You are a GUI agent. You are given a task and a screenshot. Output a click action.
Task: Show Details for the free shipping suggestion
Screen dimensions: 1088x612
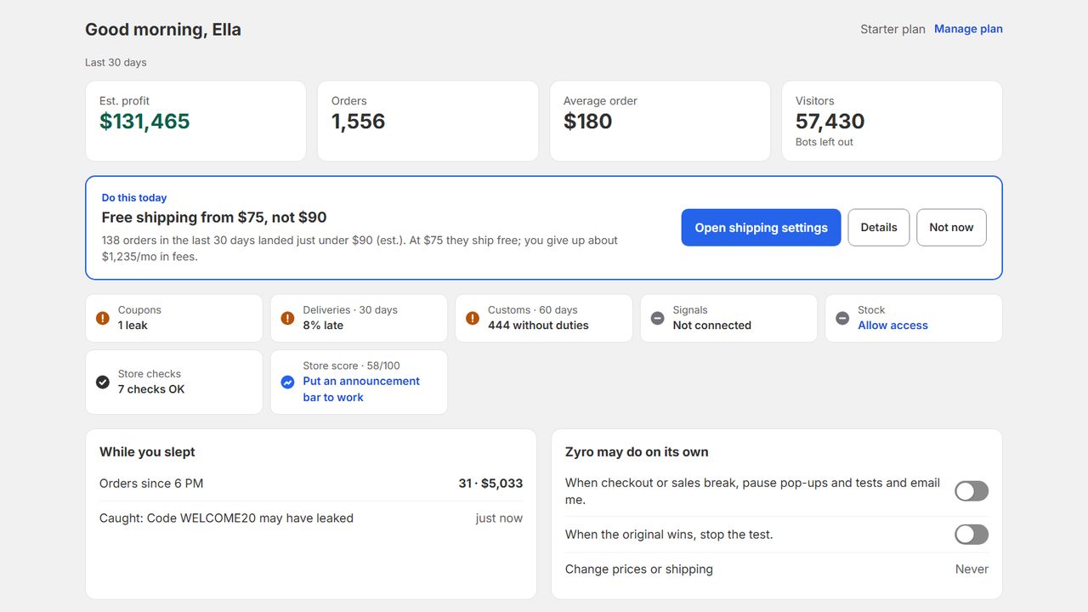(879, 228)
